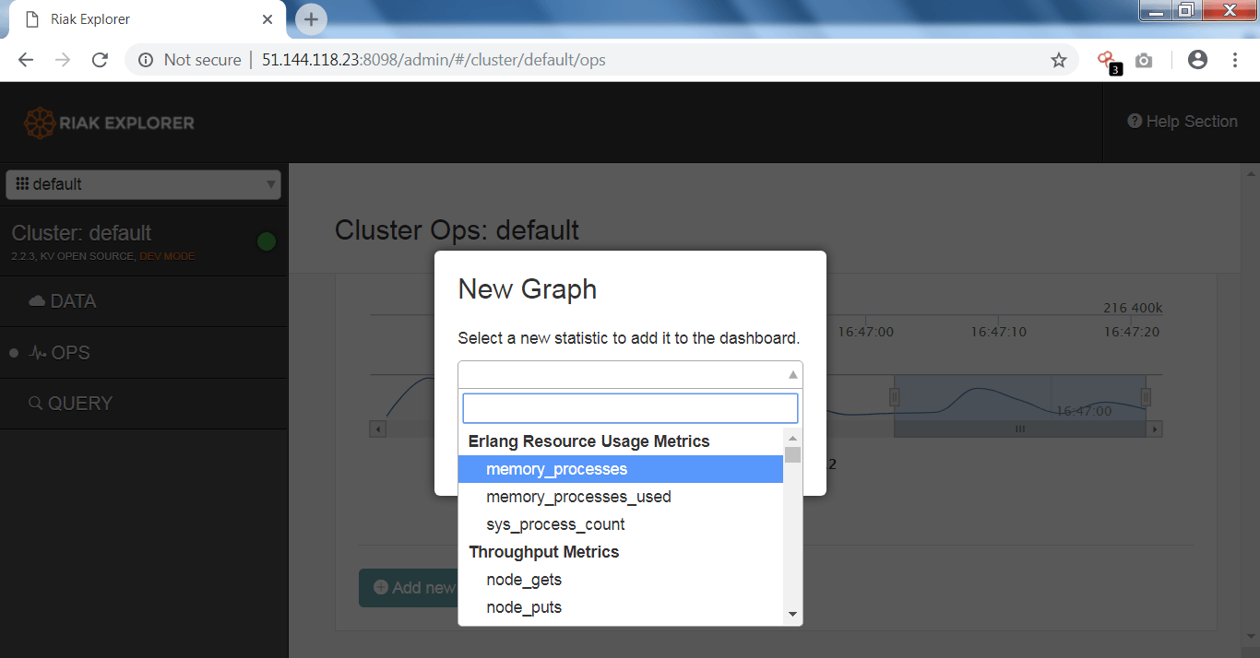Viewport: 1260px width, 658px height.
Task: Click the Cluster: default heading in sidebar
Action: tap(81, 233)
